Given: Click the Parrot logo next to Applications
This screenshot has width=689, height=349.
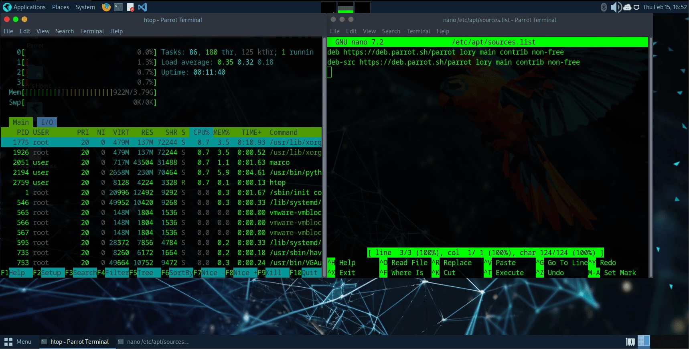Looking at the screenshot, I should click(7, 7).
